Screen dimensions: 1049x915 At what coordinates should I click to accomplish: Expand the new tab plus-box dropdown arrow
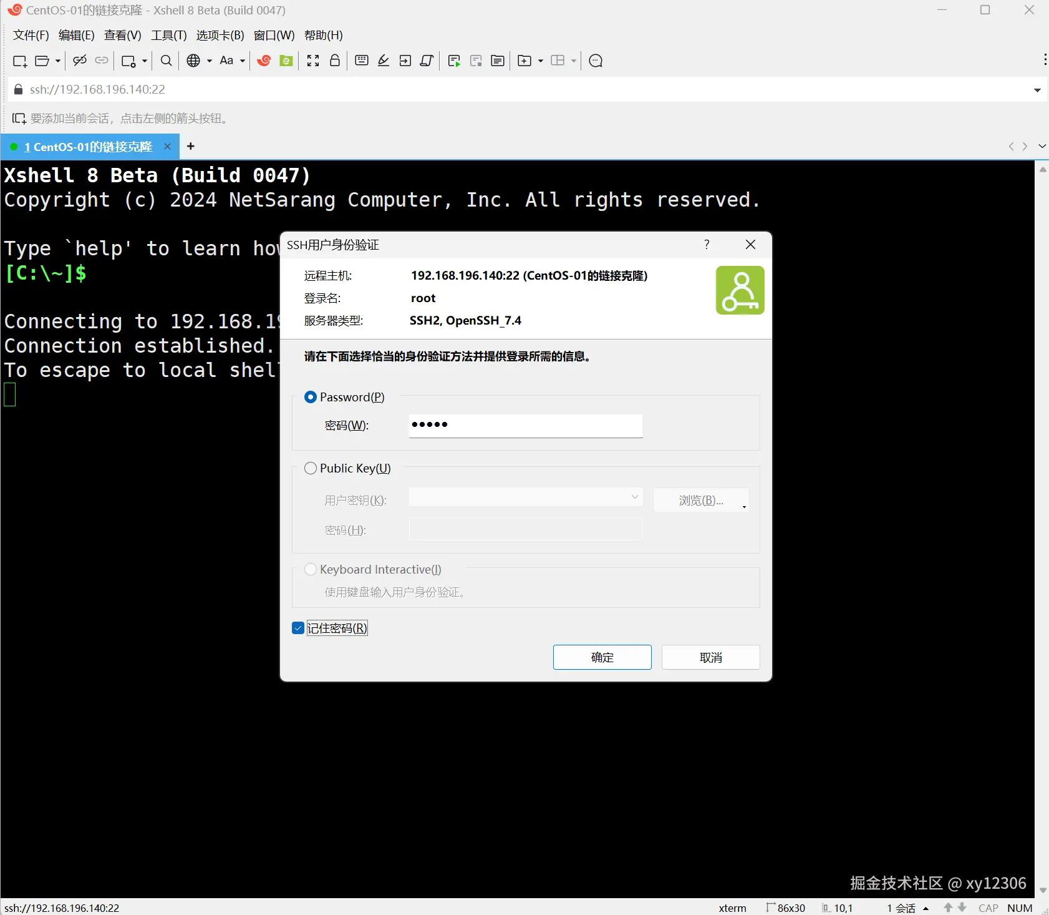(x=541, y=61)
